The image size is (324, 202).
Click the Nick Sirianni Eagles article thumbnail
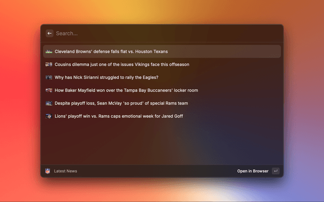point(49,77)
